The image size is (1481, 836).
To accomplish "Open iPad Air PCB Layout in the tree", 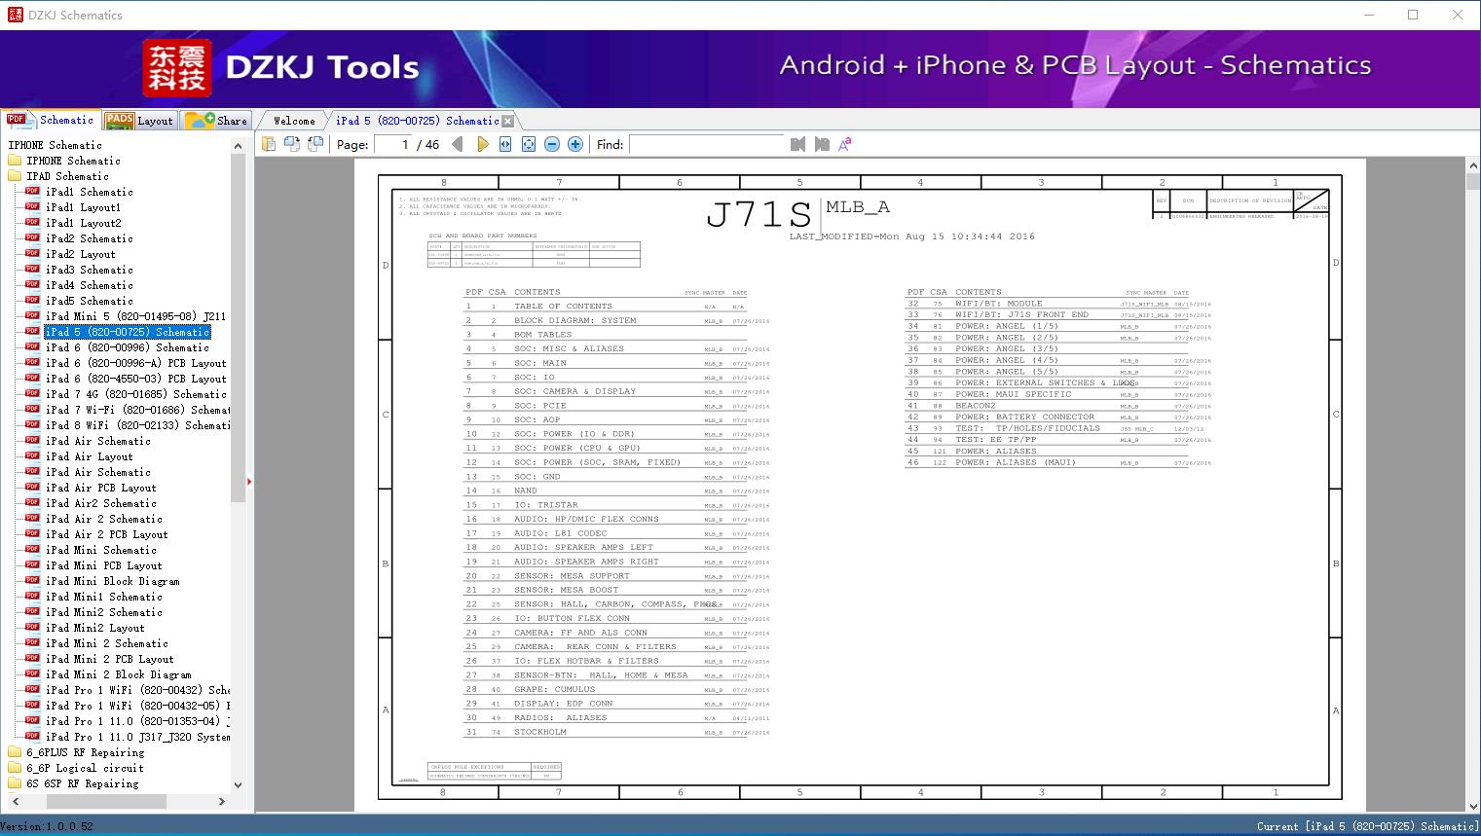I will (101, 488).
